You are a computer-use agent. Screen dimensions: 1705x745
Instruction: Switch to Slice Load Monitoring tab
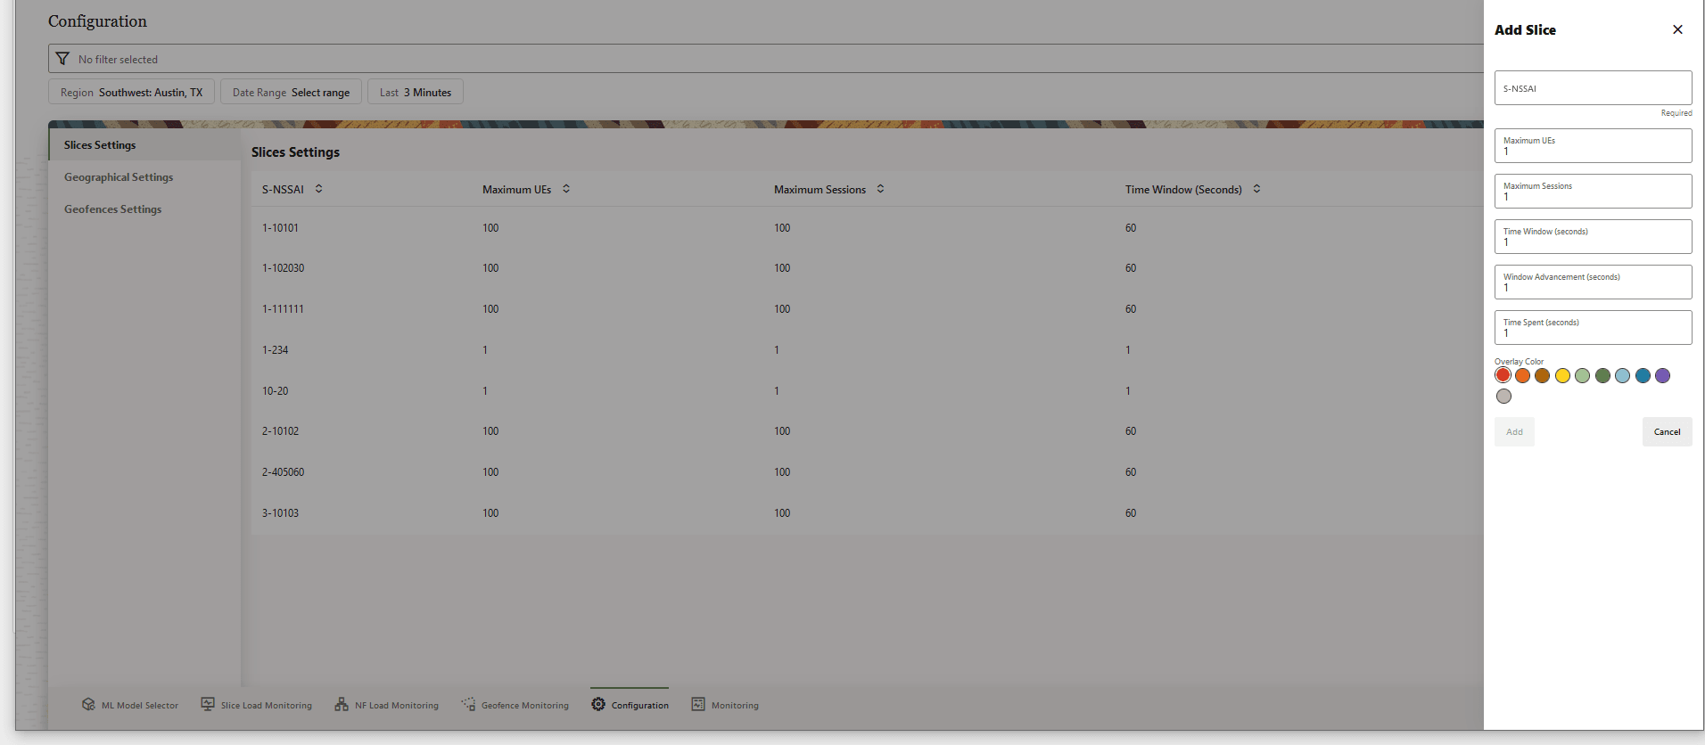pyautogui.click(x=257, y=705)
